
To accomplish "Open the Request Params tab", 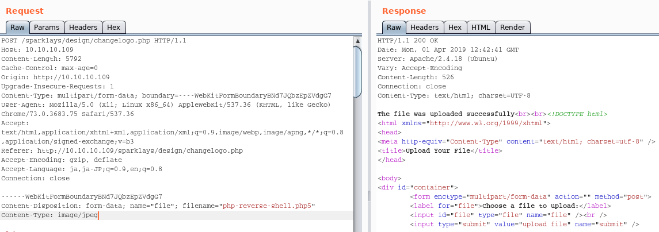I will pyautogui.click(x=47, y=27).
